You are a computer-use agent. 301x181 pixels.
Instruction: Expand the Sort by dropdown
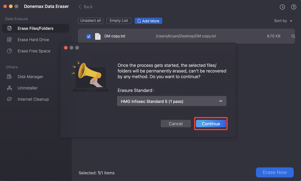click(x=282, y=21)
